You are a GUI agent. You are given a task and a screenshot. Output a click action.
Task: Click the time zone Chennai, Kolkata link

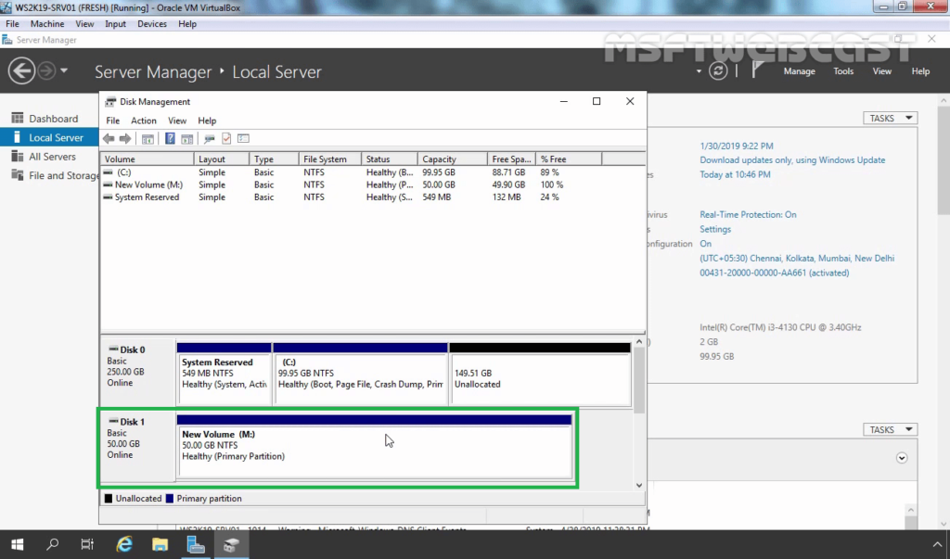pos(797,258)
